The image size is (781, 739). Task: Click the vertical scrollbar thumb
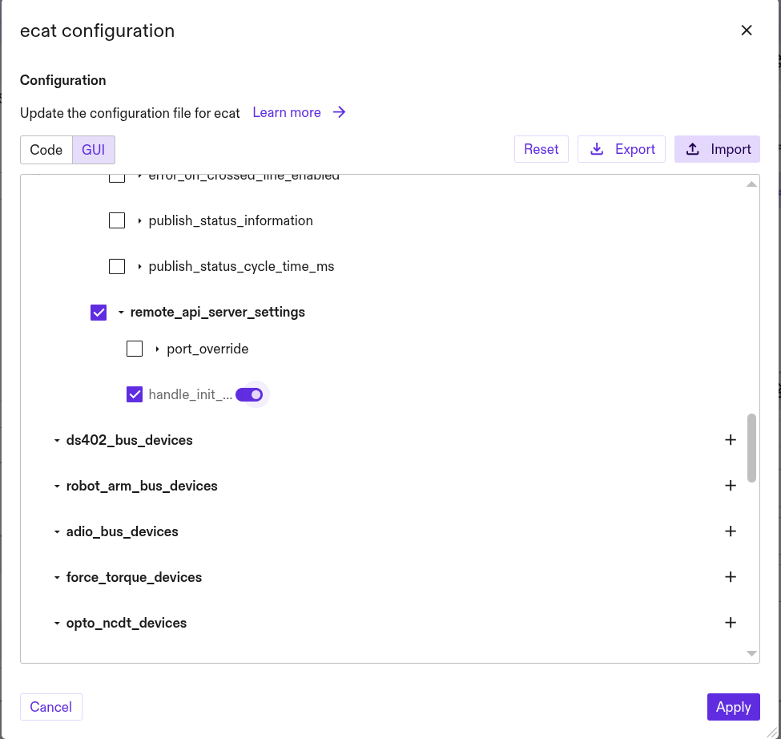(751, 446)
